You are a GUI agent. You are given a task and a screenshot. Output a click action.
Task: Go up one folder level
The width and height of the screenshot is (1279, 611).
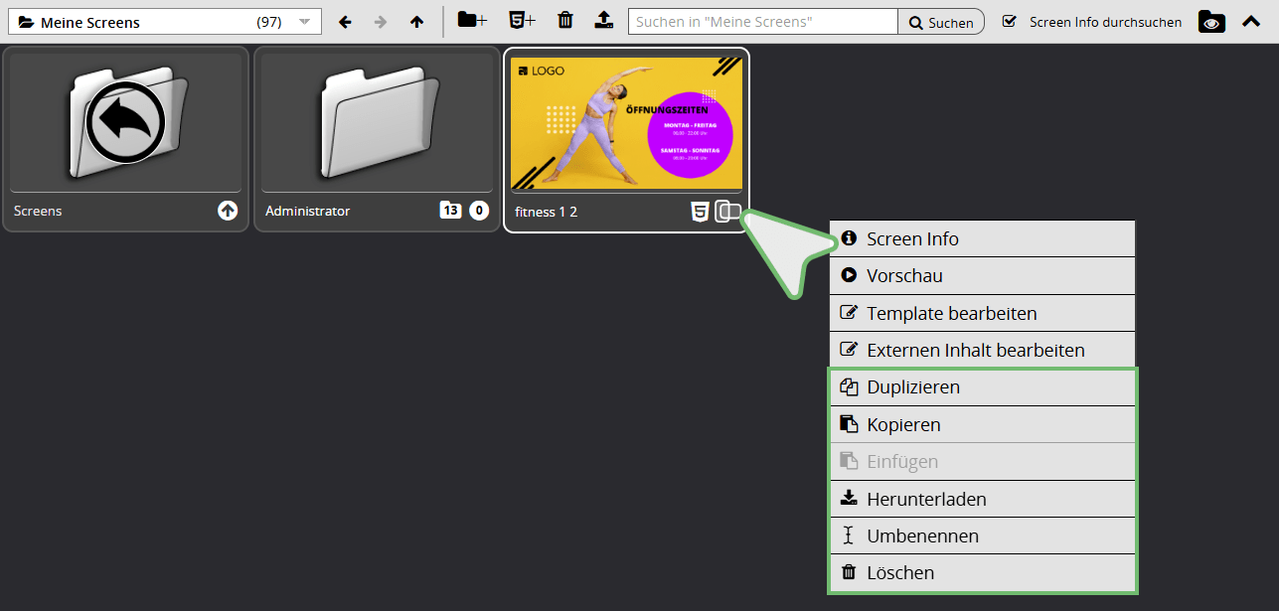(x=416, y=22)
